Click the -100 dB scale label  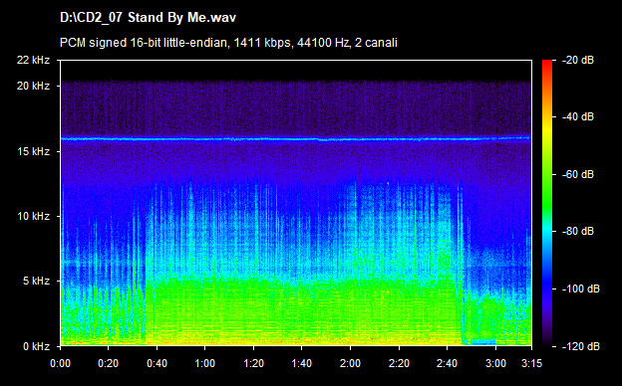coord(581,289)
